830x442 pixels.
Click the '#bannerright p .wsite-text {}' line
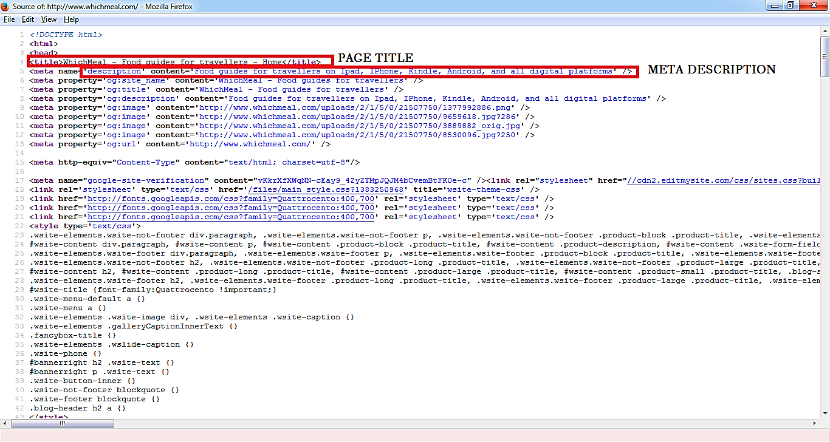pos(100,372)
